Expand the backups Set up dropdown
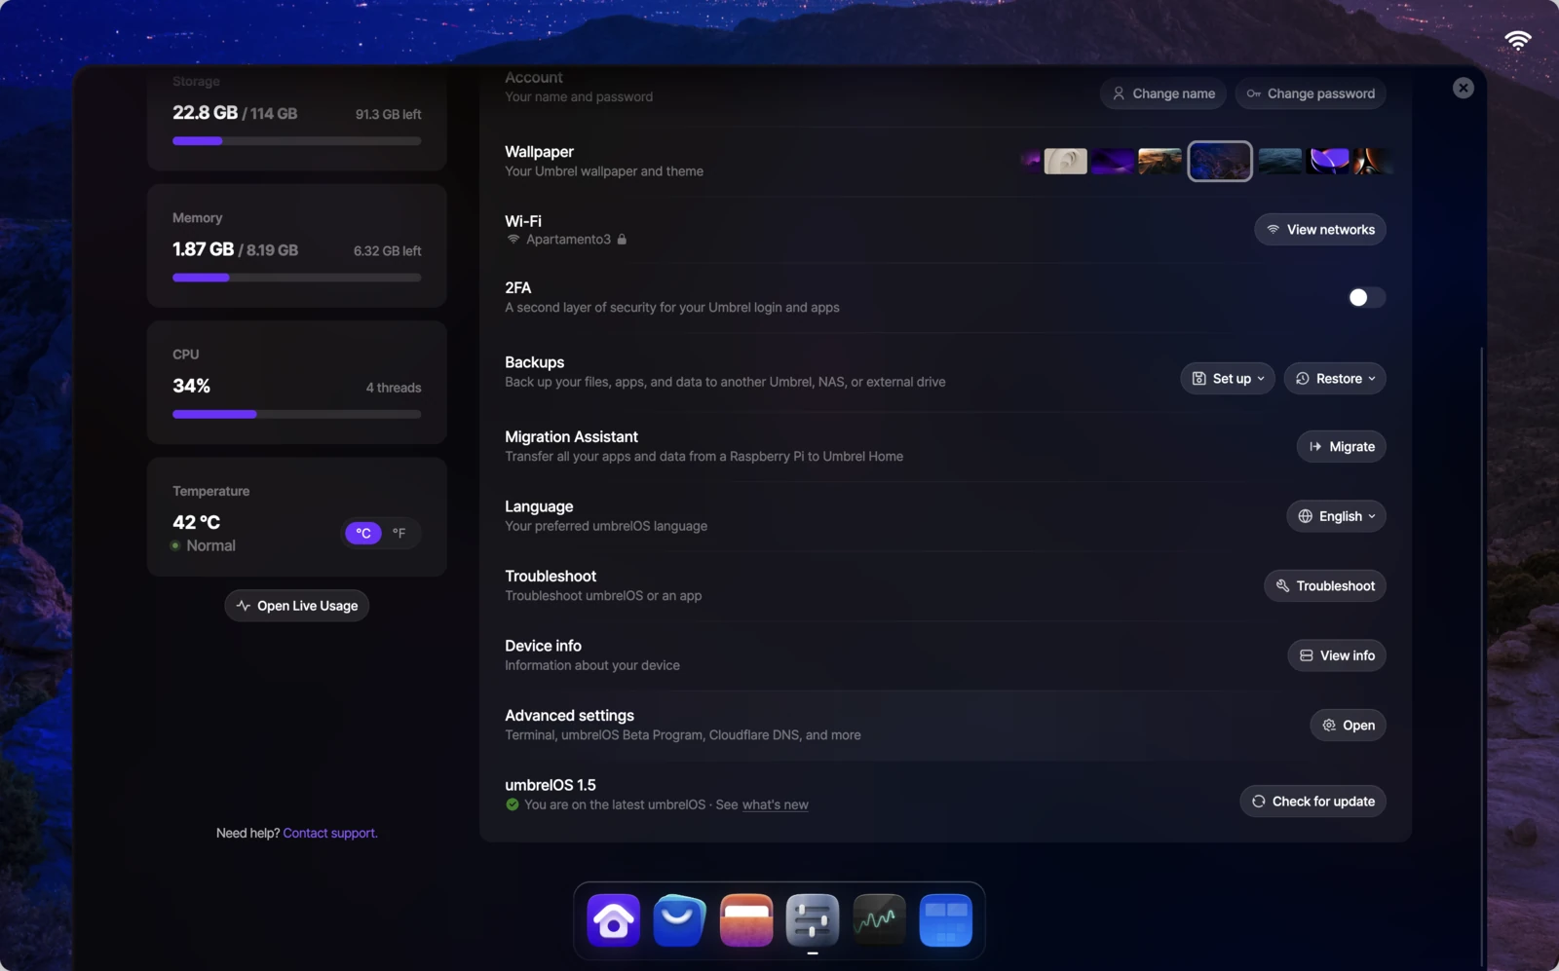 tap(1227, 378)
